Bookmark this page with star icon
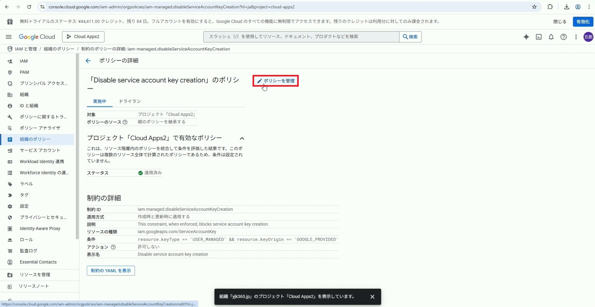The height and width of the screenshot is (307, 595). click(x=534, y=7)
